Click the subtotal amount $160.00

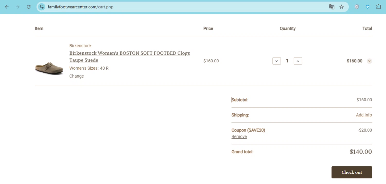364,100
